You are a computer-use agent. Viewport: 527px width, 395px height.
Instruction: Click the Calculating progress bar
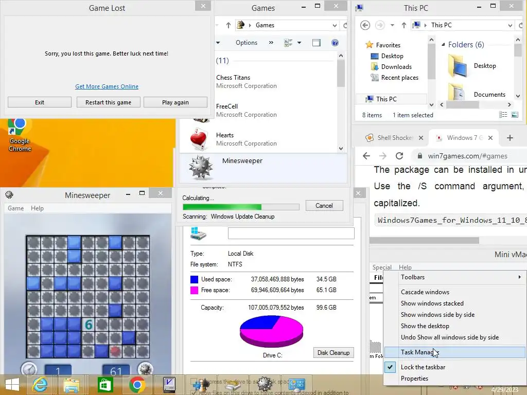click(241, 207)
